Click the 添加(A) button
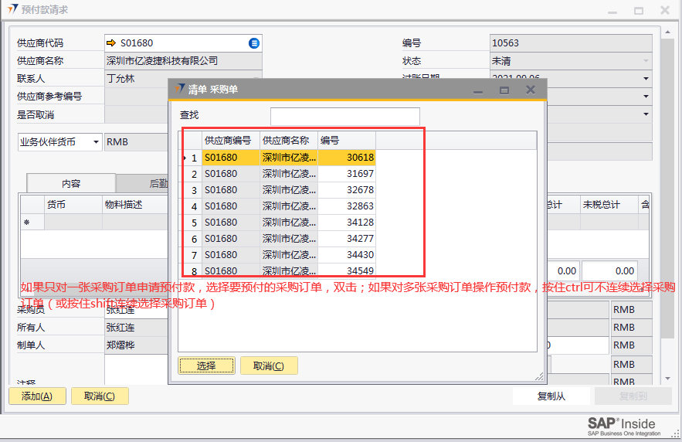This screenshot has height=442, width=682. (37, 396)
